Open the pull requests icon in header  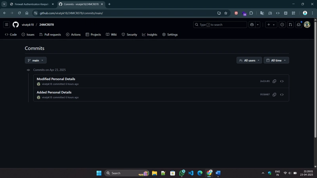[290, 25]
